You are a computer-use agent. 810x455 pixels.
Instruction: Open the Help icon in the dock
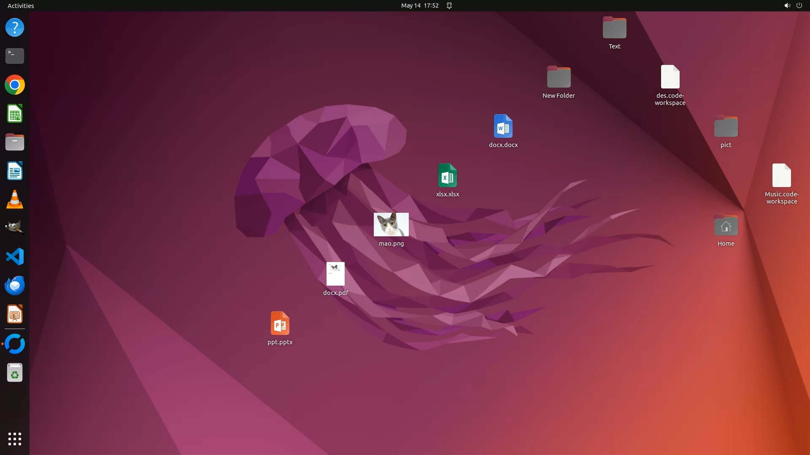(x=15, y=28)
